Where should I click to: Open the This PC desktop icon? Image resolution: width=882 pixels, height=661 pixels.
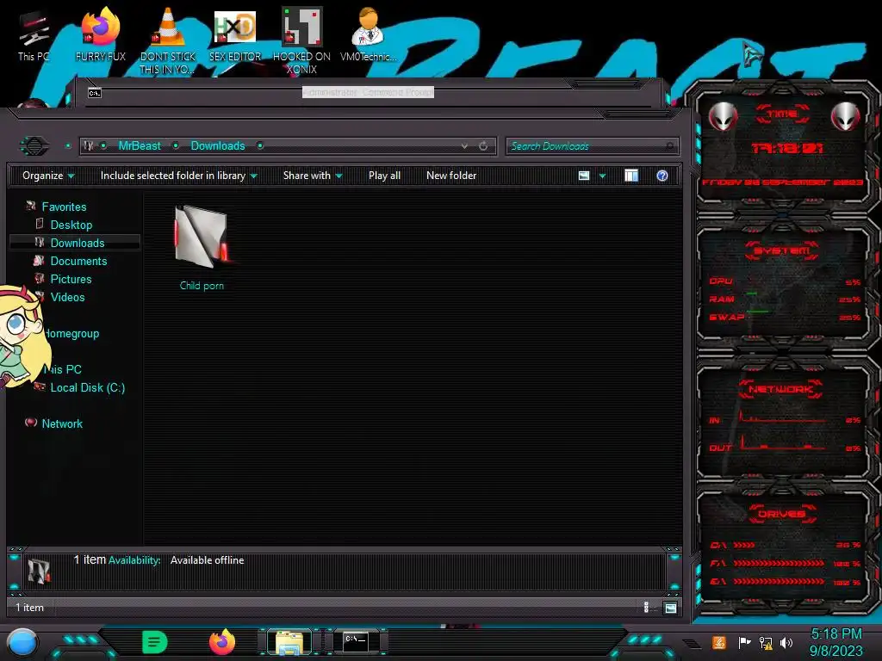34,36
